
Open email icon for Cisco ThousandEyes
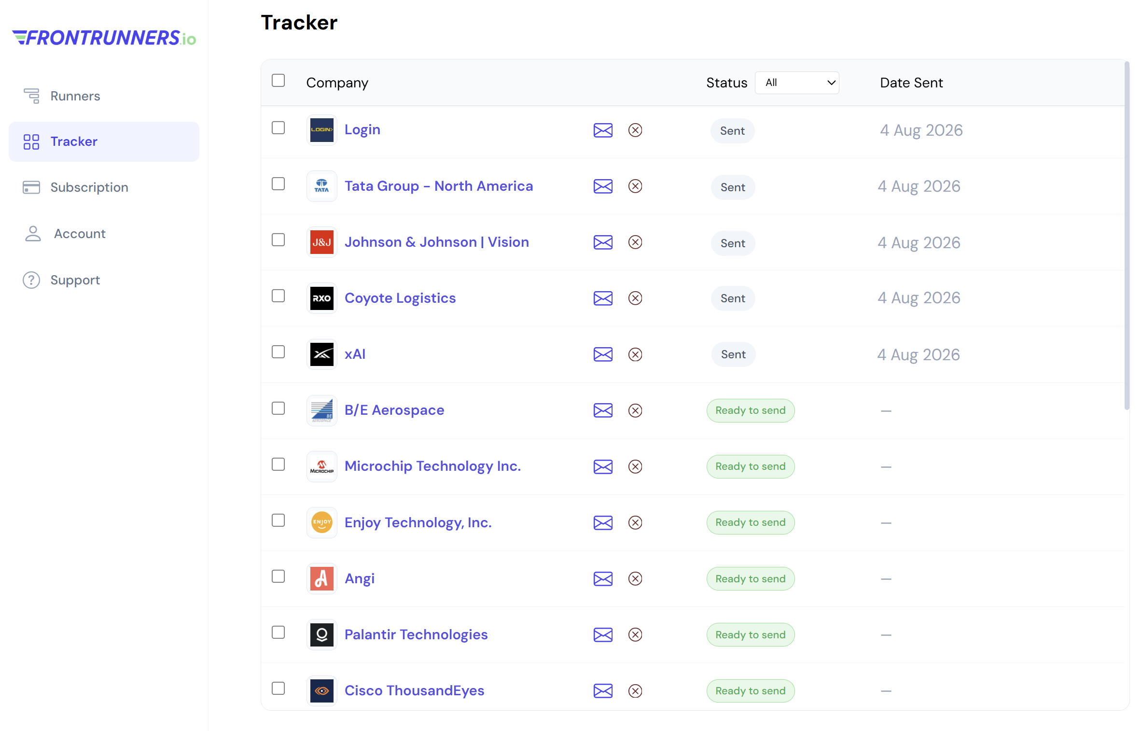[603, 691]
